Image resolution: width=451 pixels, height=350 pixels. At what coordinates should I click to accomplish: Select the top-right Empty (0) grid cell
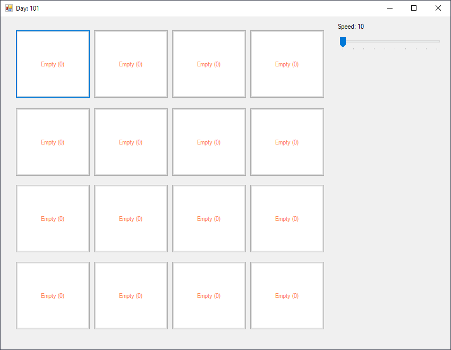coord(287,64)
